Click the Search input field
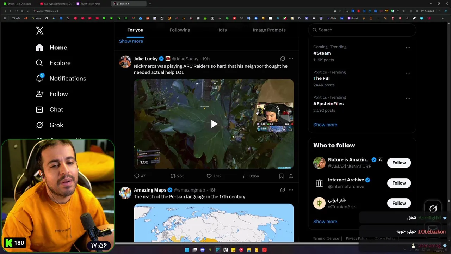451x254 pixels. 362,30
